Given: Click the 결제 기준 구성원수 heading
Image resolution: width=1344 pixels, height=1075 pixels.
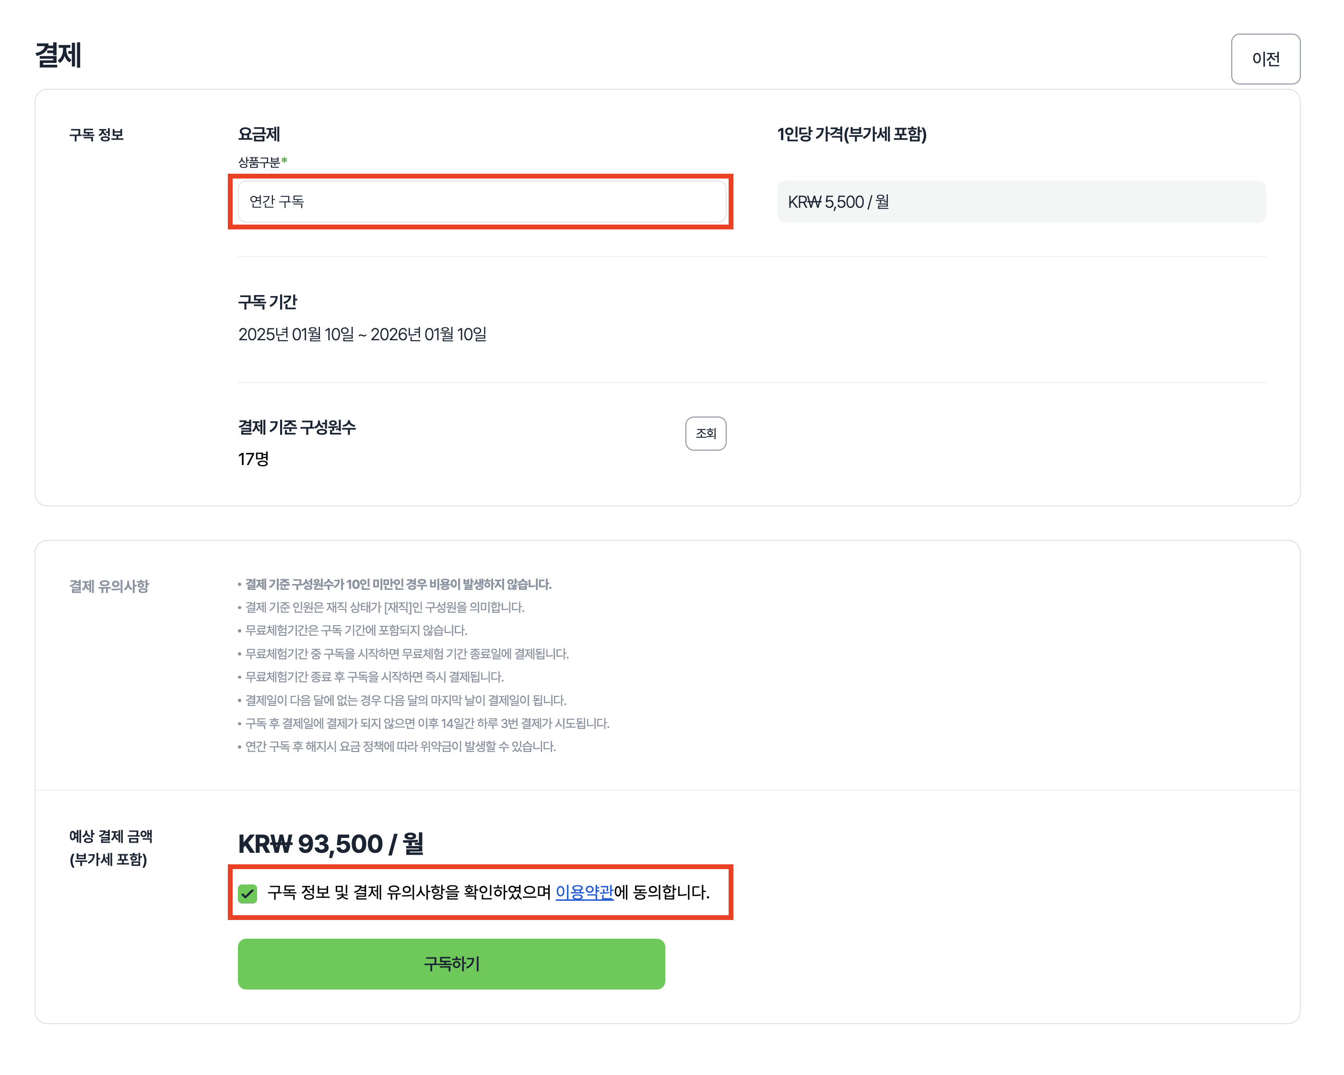Looking at the screenshot, I should (297, 427).
